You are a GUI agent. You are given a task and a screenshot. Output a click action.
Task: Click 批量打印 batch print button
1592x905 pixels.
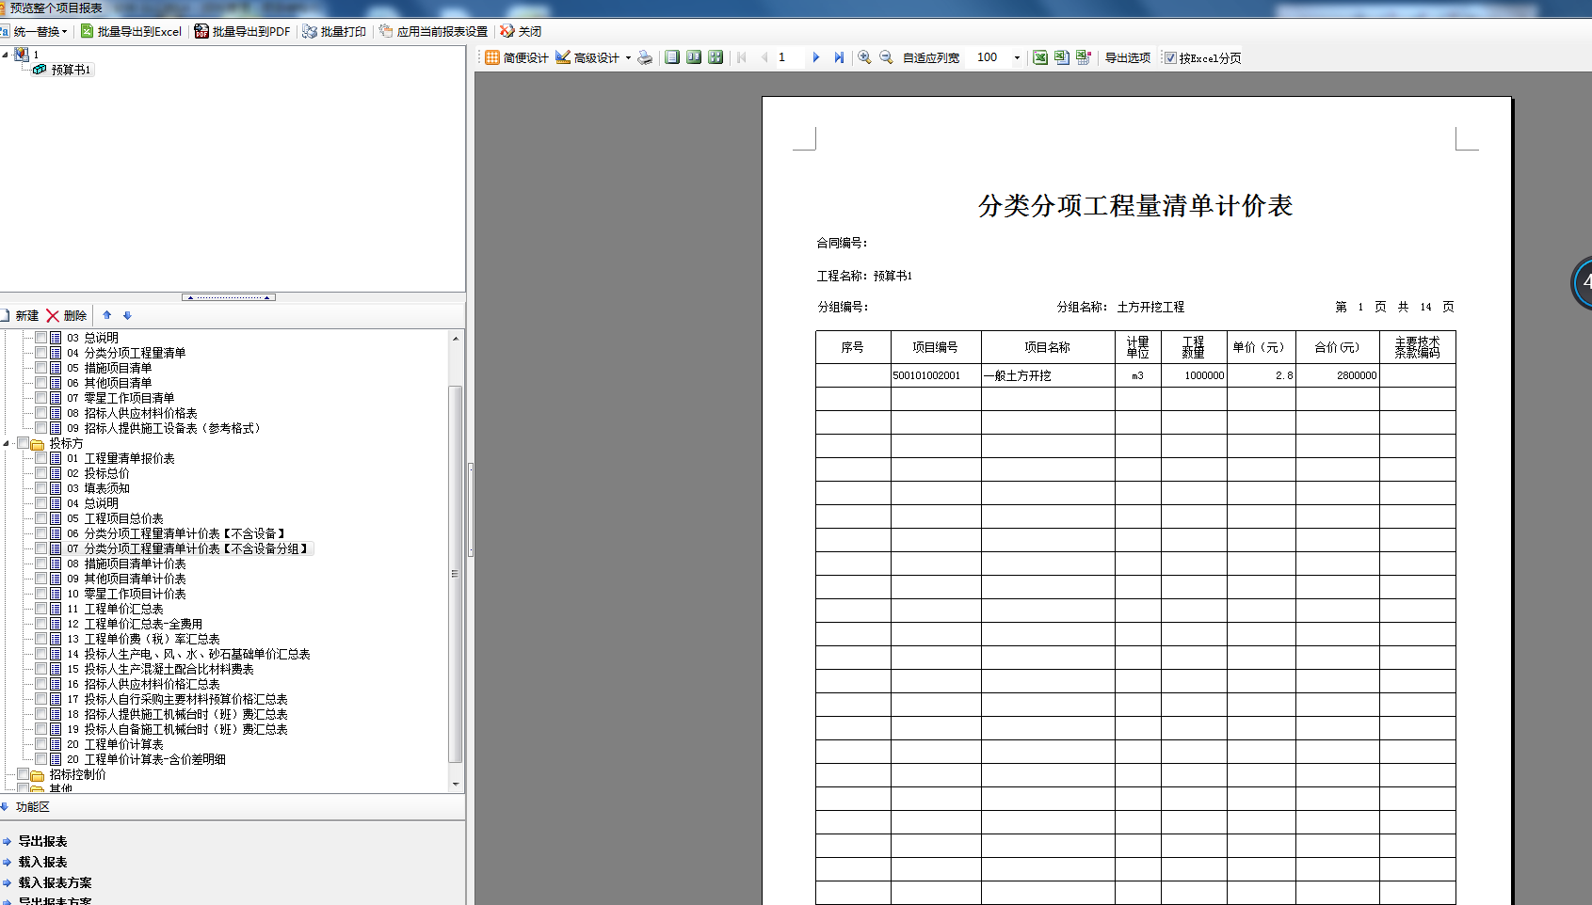point(333,31)
